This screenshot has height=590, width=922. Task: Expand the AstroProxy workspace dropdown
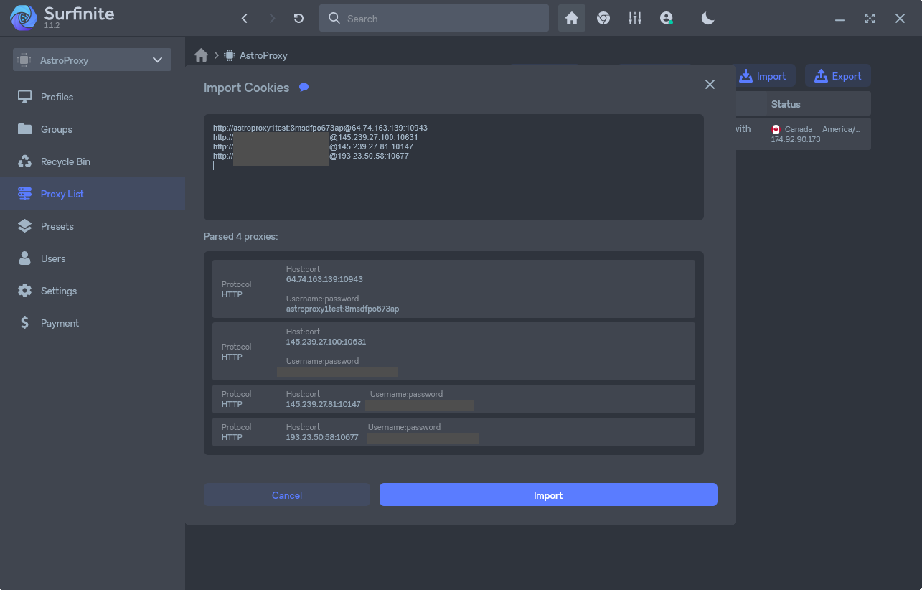pos(92,60)
